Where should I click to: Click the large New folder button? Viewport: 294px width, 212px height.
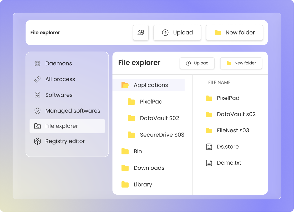coord(234,33)
